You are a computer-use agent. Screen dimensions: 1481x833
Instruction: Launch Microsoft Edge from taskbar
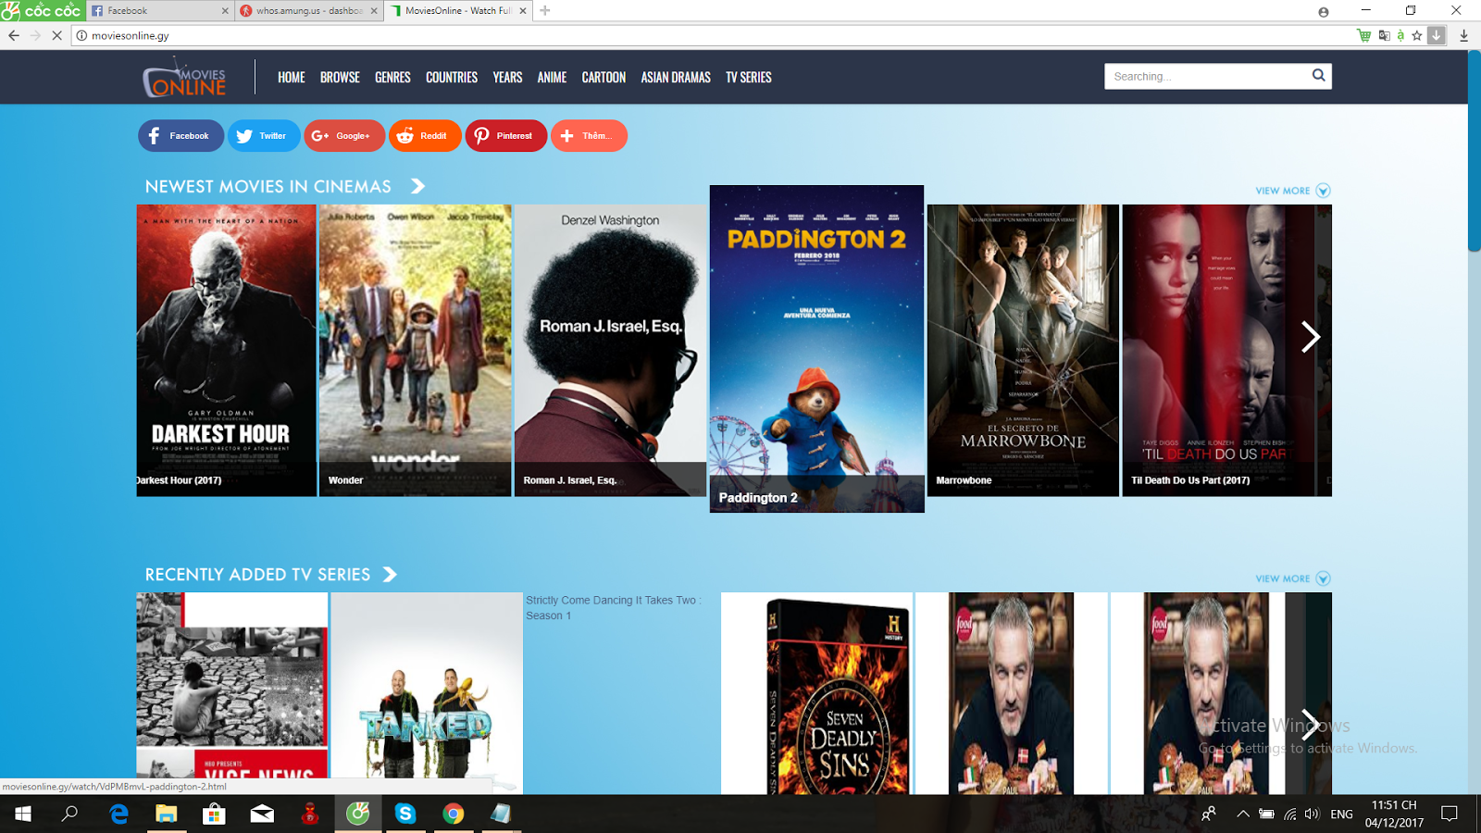[x=118, y=814]
